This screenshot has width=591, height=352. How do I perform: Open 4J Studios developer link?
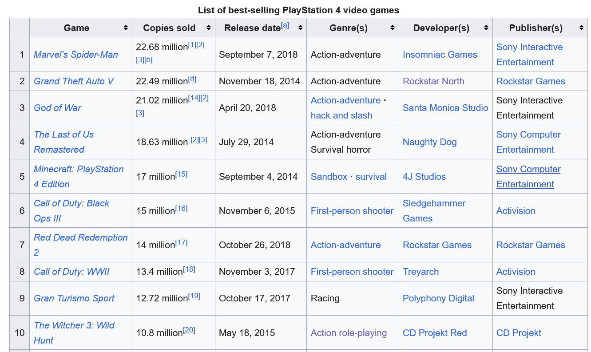(424, 177)
